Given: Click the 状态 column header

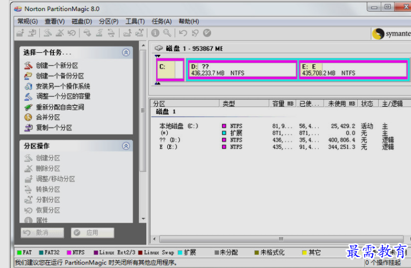Looking at the screenshot, I should pyautogui.click(x=367, y=103).
